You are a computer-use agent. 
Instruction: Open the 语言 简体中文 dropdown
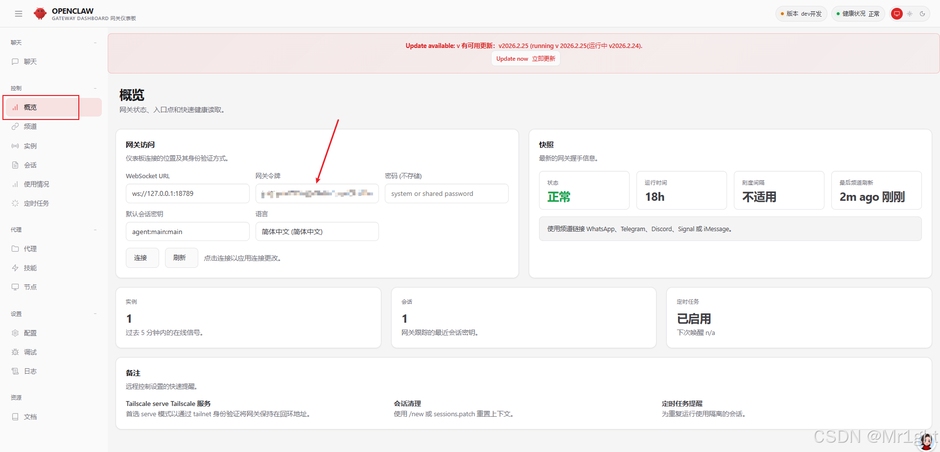click(317, 232)
